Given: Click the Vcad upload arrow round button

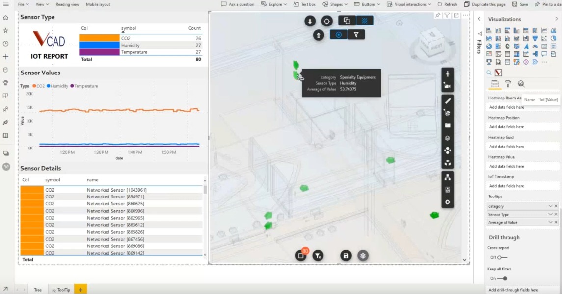Looking at the screenshot, I should 318,35.
